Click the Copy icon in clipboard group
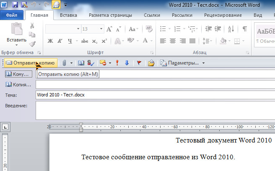The image size is (275, 171). point(32,34)
